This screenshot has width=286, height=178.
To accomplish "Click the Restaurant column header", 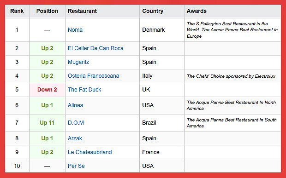I will click(x=82, y=11).
